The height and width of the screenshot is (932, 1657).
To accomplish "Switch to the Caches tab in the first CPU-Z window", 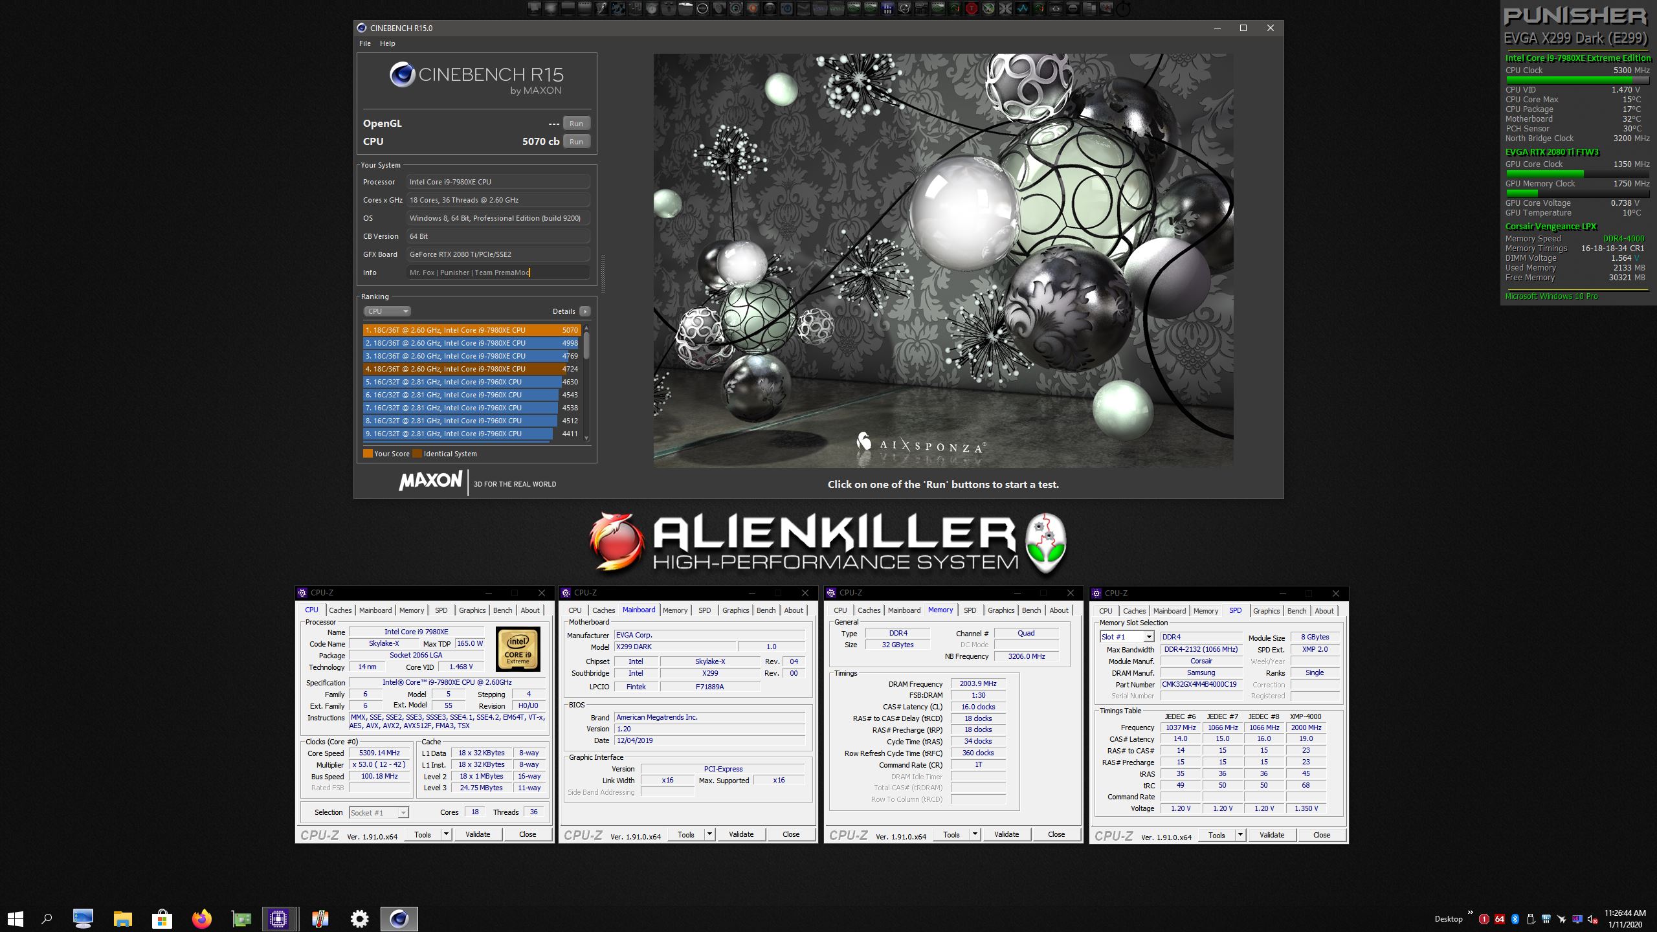I will coord(340,610).
